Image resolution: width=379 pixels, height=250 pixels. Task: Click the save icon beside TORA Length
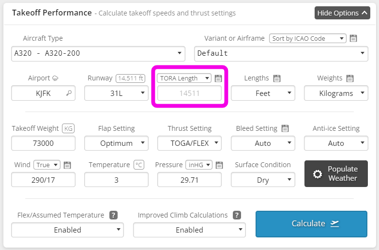tap(218, 78)
